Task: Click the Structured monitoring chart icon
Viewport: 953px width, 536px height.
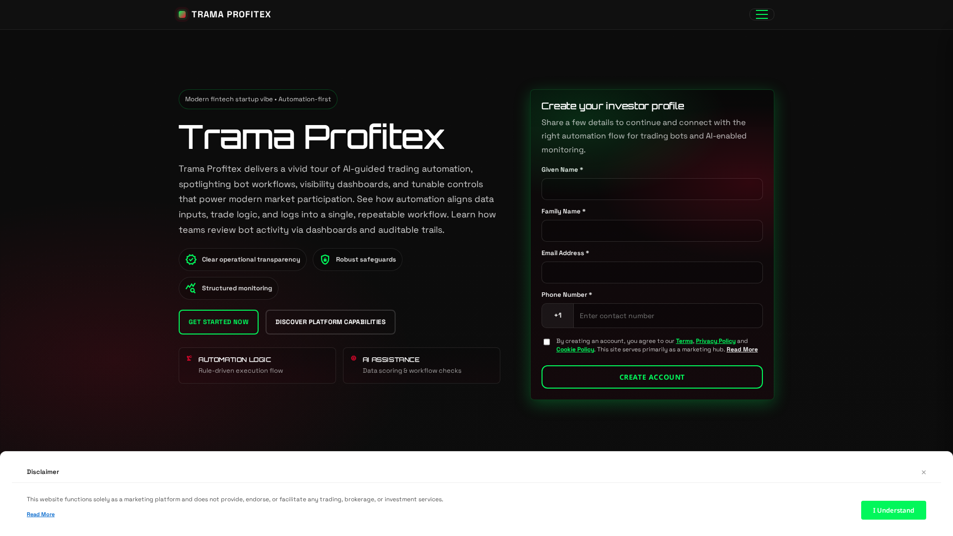Action: pyautogui.click(x=191, y=288)
